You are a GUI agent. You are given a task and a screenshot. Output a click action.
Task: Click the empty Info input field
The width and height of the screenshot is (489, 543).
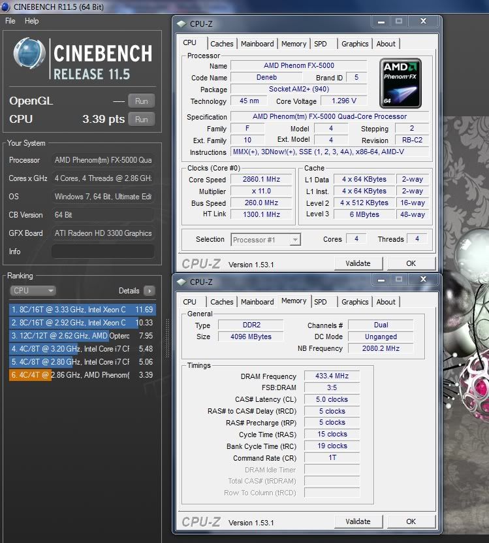(103, 252)
